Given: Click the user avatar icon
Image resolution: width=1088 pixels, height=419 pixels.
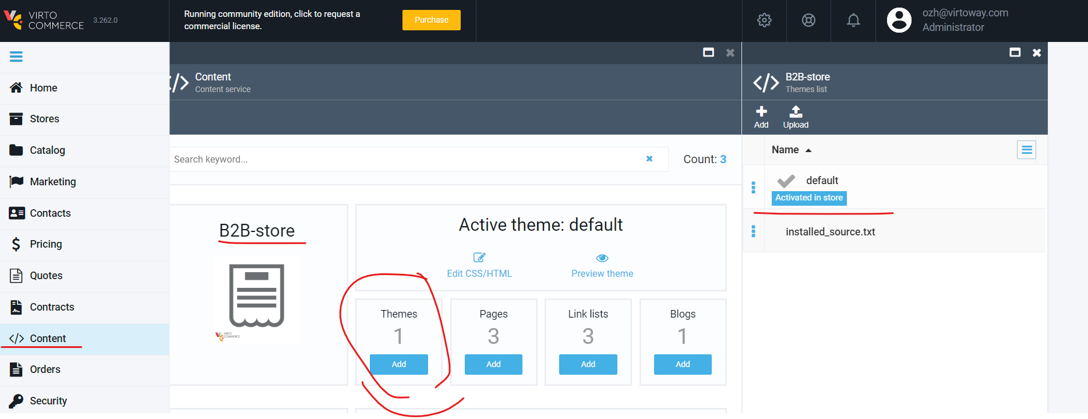Looking at the screenshot, I should (899, 20).
